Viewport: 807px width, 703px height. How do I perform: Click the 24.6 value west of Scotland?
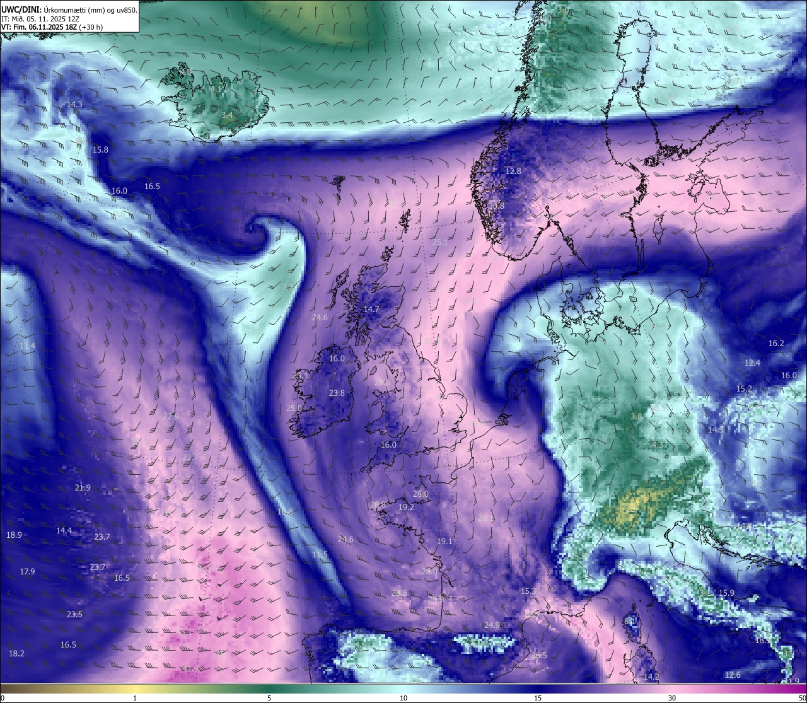tap(320, 318)
